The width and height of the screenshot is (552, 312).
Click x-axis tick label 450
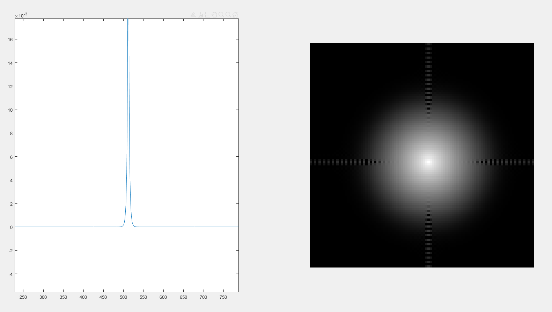103,297
